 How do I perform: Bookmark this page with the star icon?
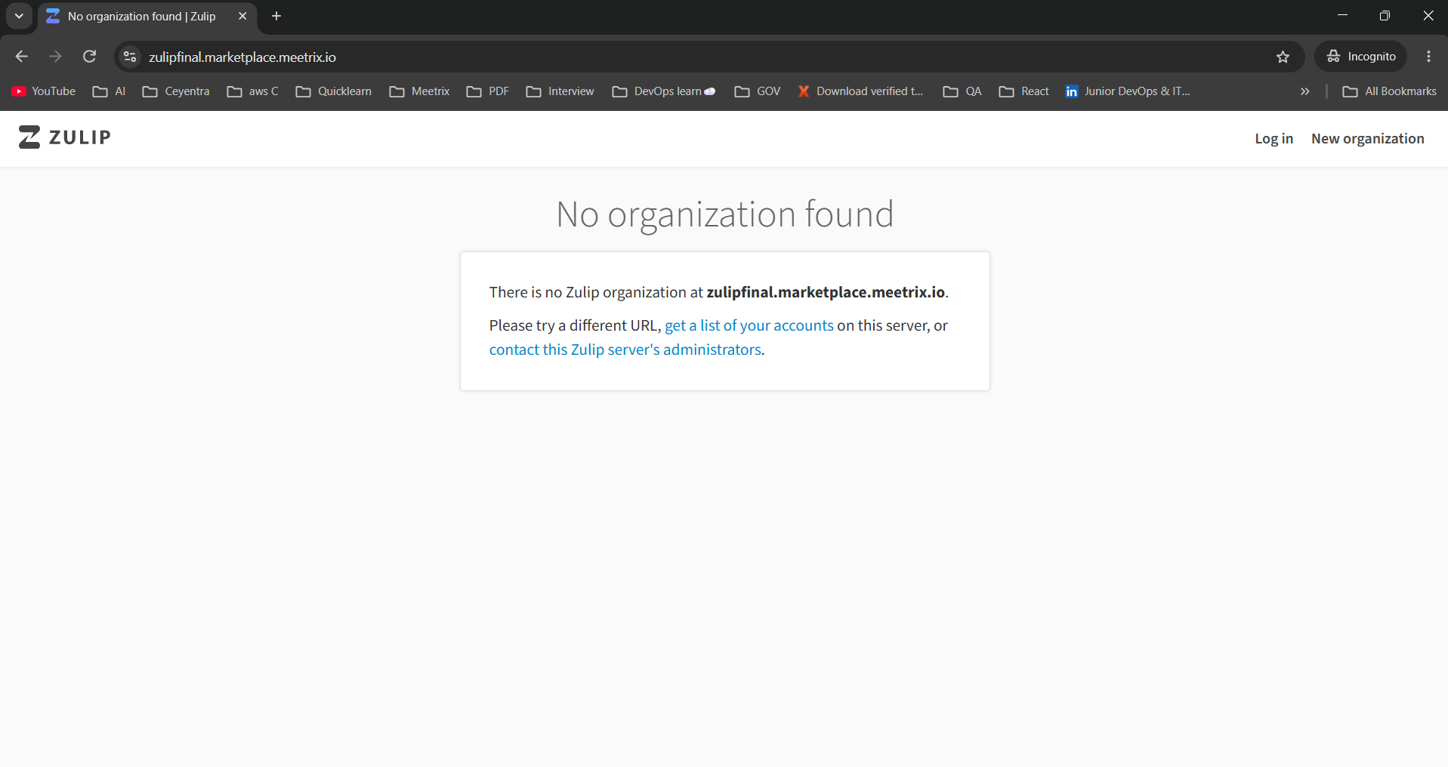tap(1283, 57)
